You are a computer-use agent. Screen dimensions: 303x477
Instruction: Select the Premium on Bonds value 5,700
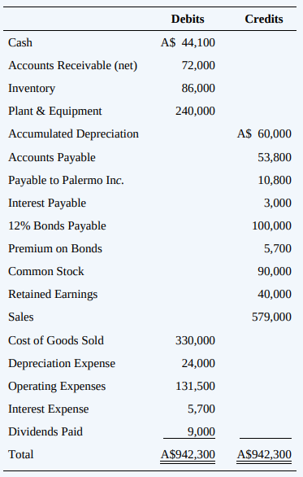point(278,248)
